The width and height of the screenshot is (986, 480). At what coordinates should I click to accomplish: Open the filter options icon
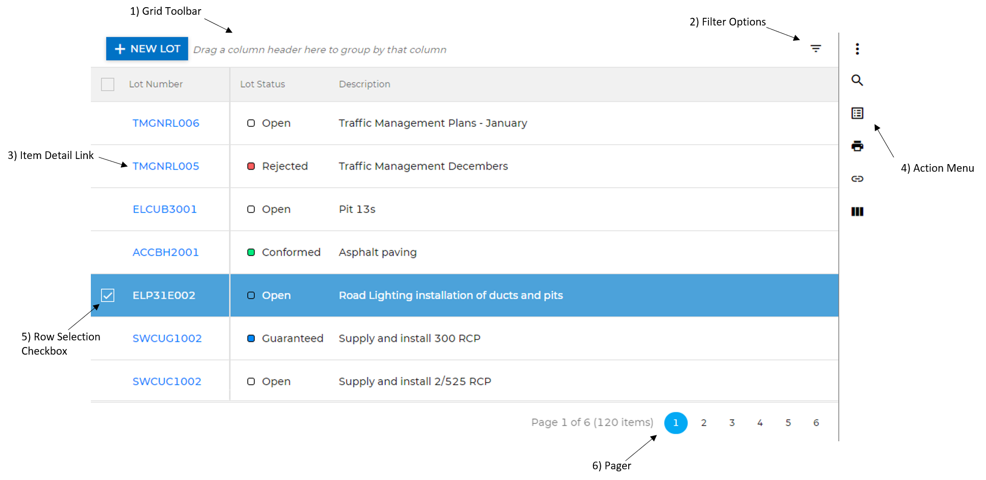pos(817,48)
